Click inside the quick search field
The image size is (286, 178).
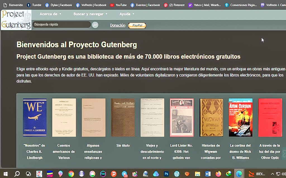click(61, 24)
